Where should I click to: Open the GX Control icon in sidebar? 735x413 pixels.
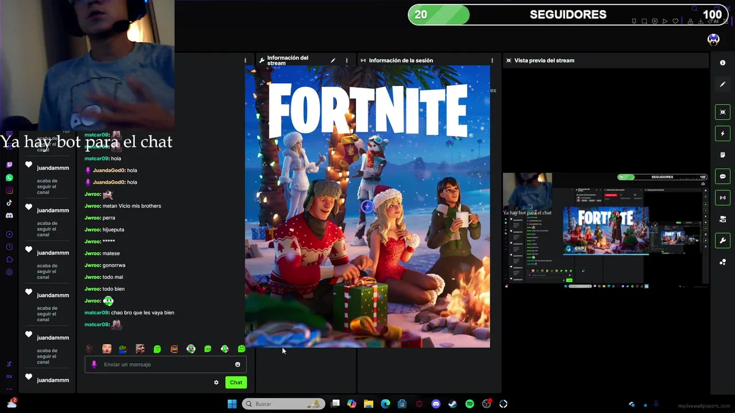pyautogui.click(x=9, y=376)
